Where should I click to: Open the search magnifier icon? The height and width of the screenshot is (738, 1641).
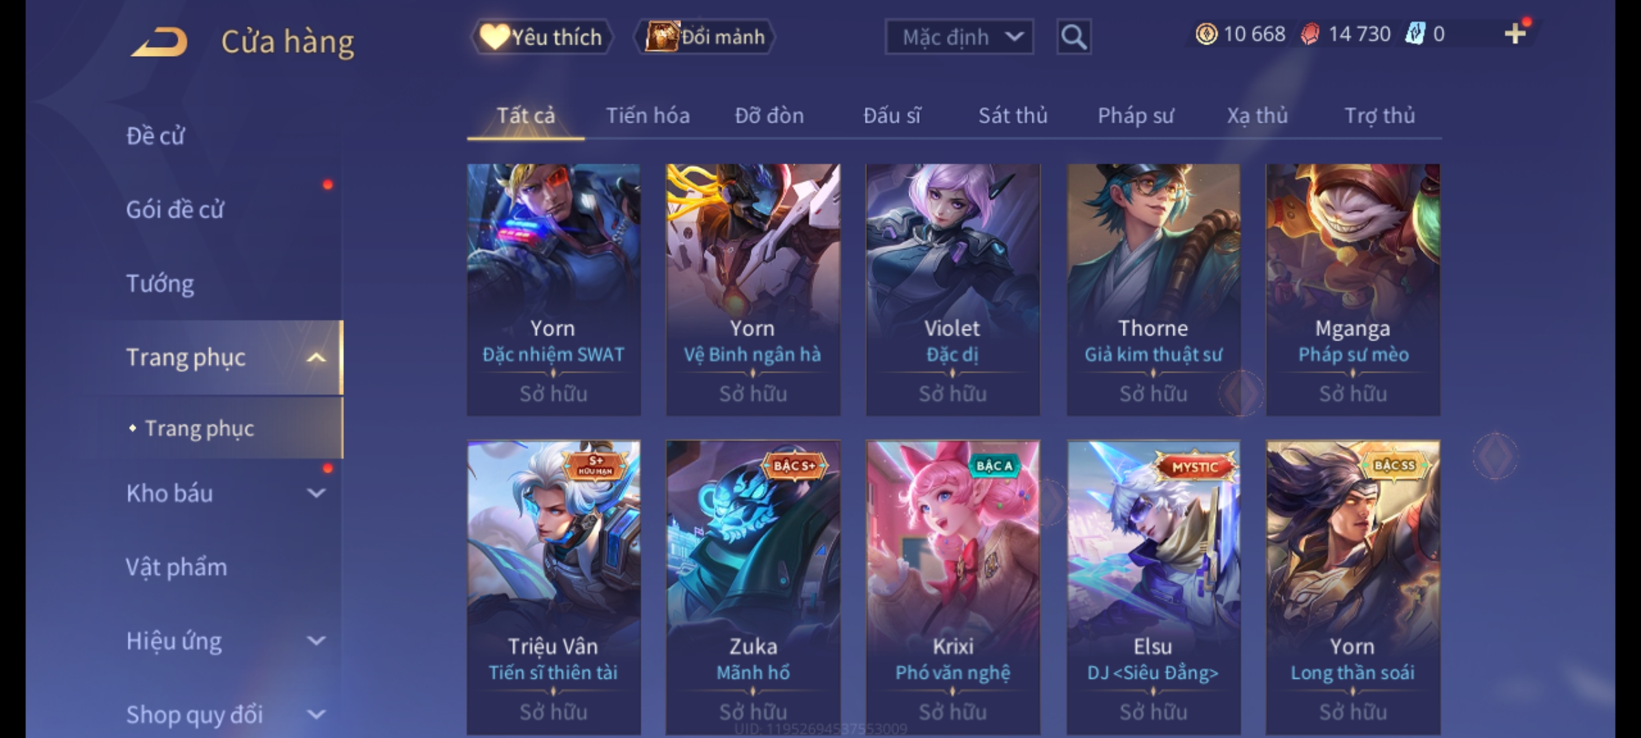point(1073,37)
